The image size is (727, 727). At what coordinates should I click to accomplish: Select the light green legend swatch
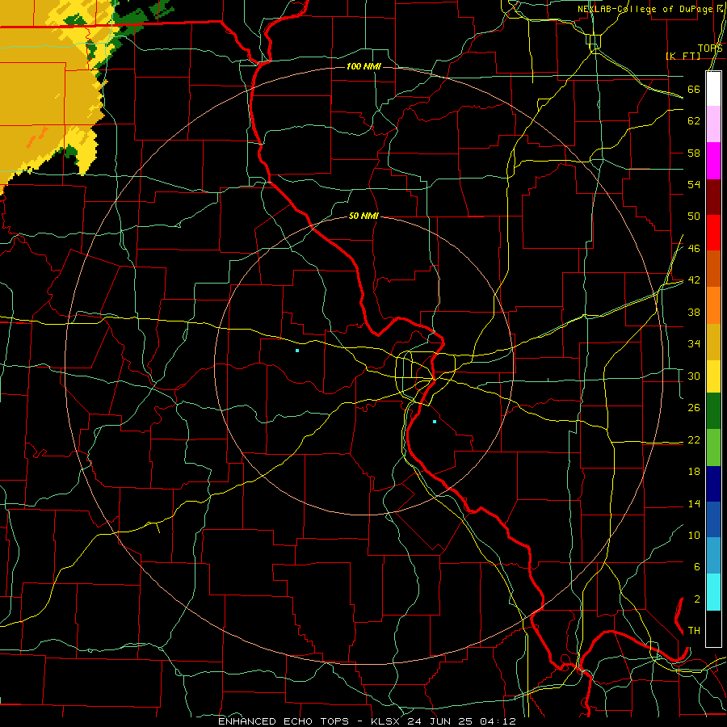[x=713, y=448]
